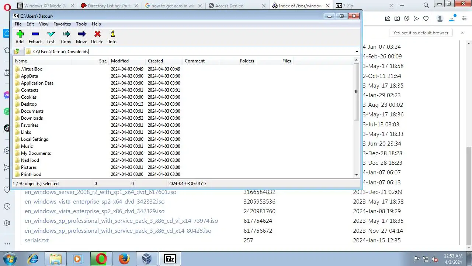This screenshot has height=266, width=472.
Task: Dismiss the default browser prompt
Action: pos(462,33)
